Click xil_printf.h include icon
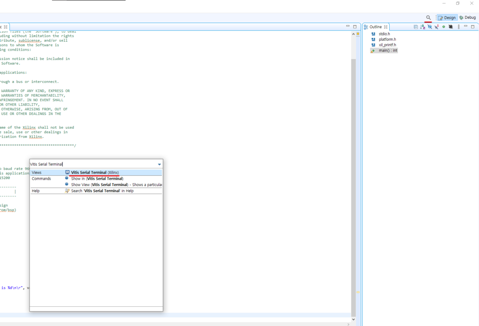The image size is (479, 326). pyautogui.click(x=373, y=45)
